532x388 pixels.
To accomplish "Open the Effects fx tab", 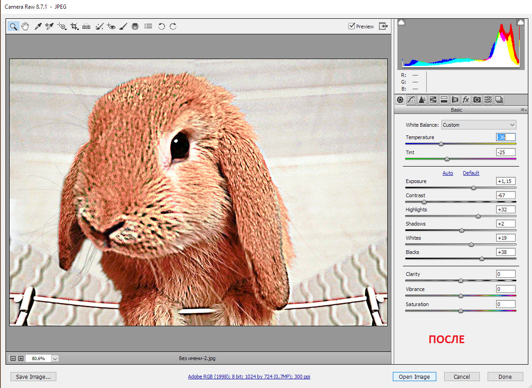I will click(x=466, y=100).
